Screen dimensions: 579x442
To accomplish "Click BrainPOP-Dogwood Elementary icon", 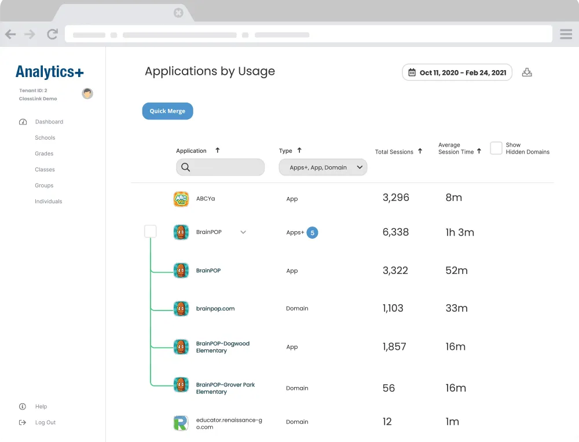I will (181, 346).
